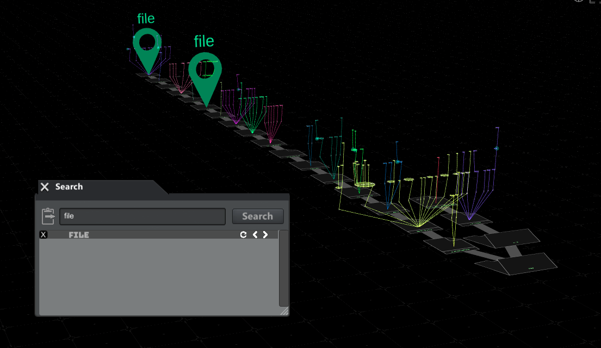Viewport: 601px width, 348px height.
Task: Click the yellow elliptical disc node in graph
Action: (365, 185)
